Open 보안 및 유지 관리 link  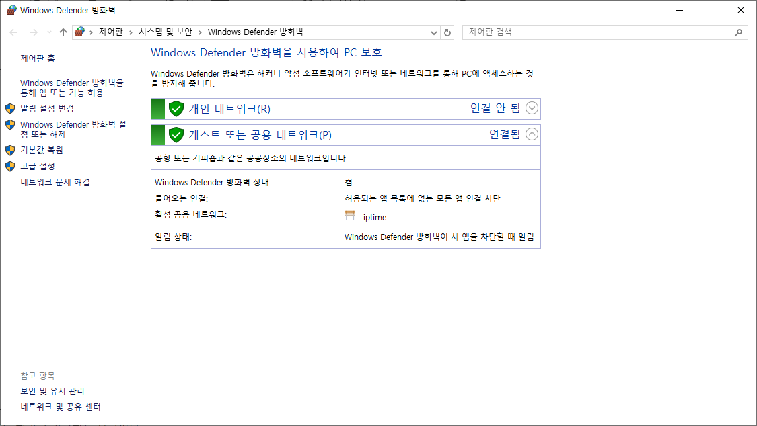(x=52, y=391)
